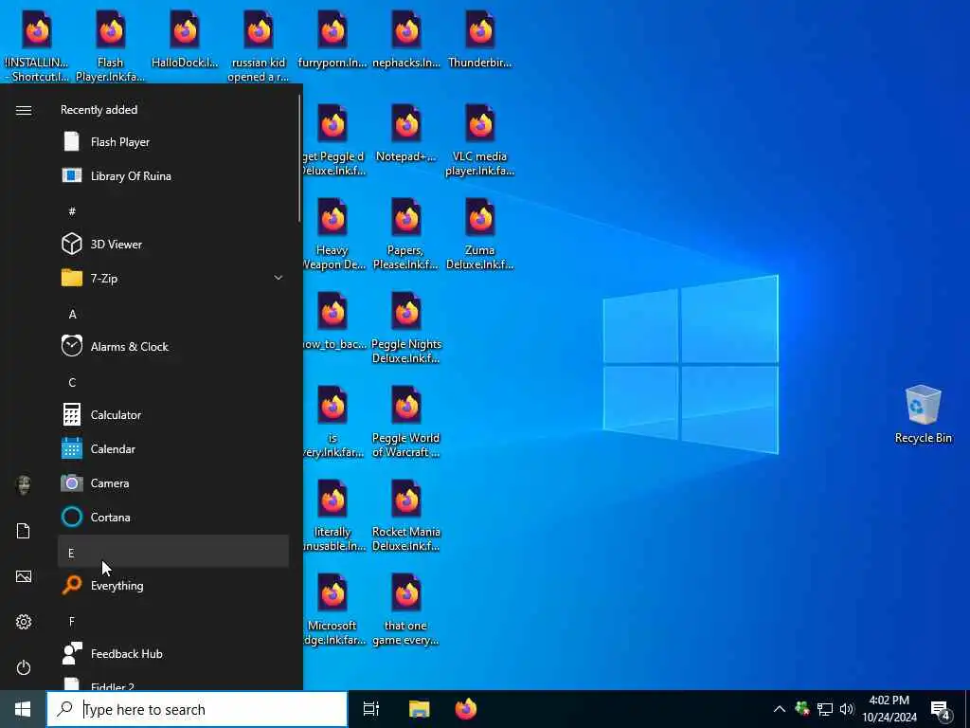This screenshot has width=970, height=728.
Task: Launch Firefox from taskbar
Action: pos(466,709)
